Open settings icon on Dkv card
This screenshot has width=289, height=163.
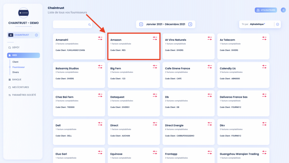point(264,124)
